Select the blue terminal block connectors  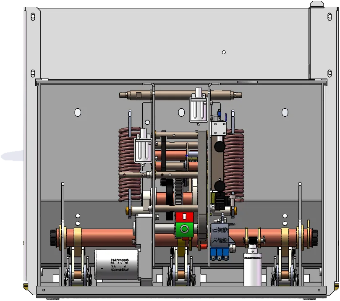pos(220,254)
